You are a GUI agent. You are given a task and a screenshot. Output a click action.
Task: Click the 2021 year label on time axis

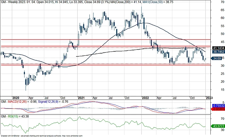pyautogui.click(x=81, y=98)
